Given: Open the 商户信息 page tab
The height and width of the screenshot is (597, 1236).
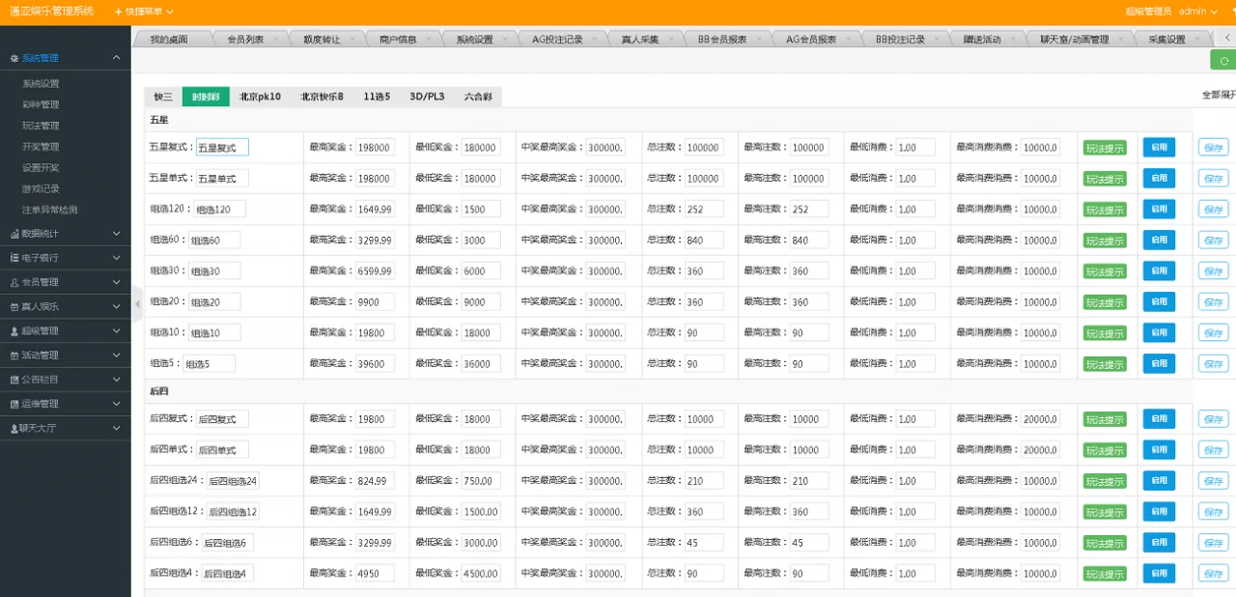Looking at the screenshot, I should pyautogui.click(x=398, y=40).
